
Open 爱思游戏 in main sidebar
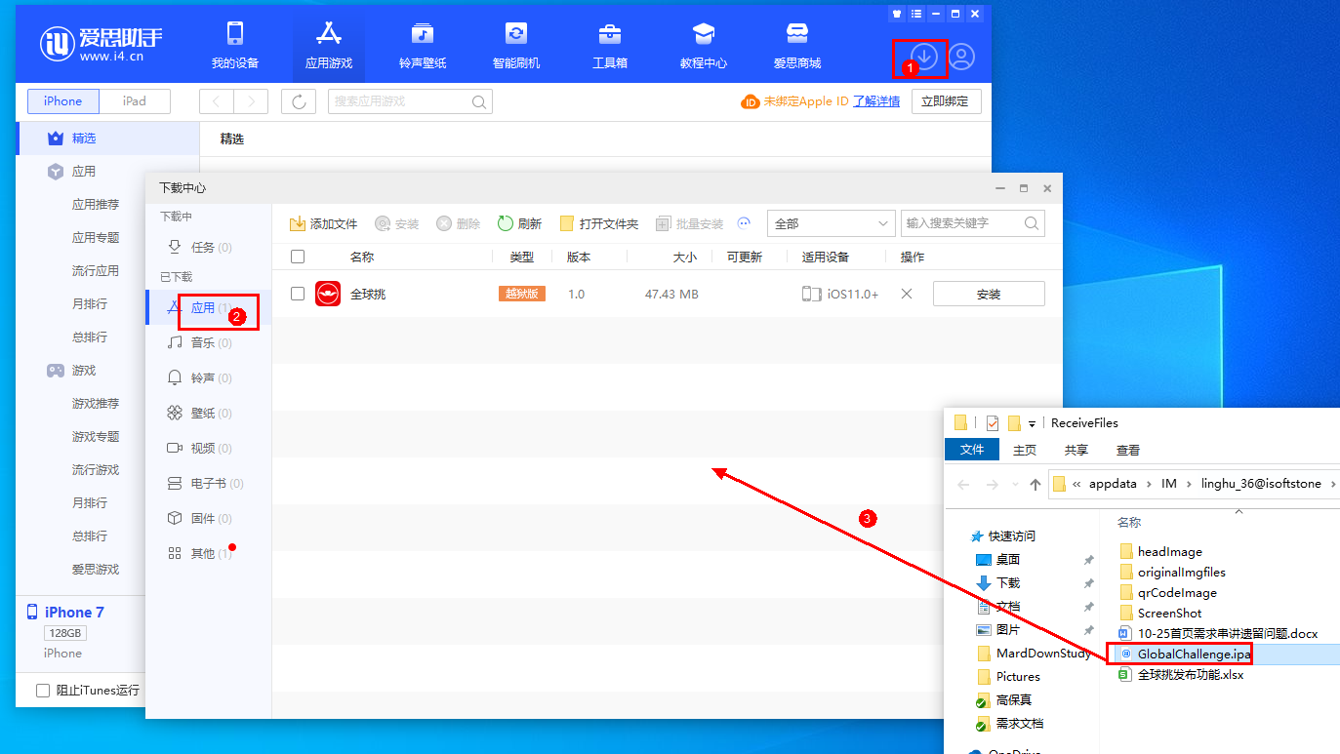(x=96, y=570)
